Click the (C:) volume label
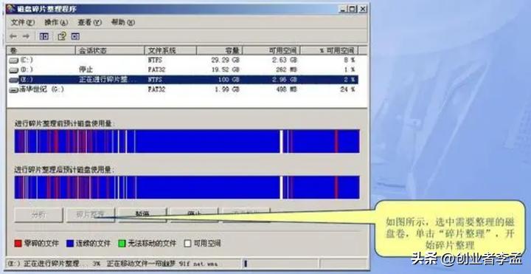 point(27,60)
